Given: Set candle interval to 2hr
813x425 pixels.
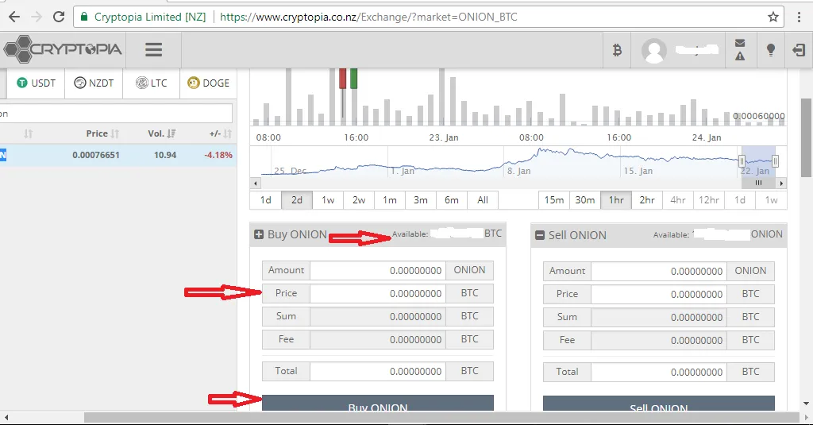Looking at the screenshot, I should (647, 200).
